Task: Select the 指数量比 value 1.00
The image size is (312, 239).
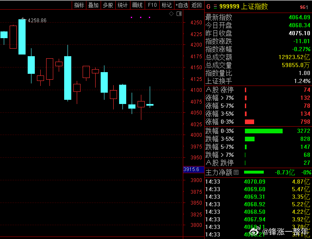Action: [x=304, y=73]
